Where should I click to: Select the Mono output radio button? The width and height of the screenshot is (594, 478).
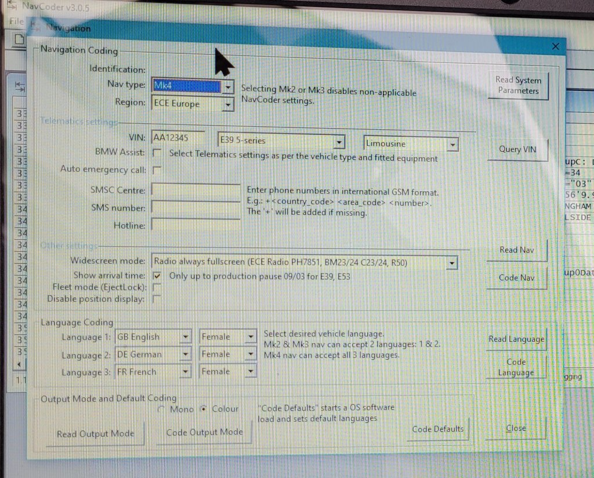point(162,409)
